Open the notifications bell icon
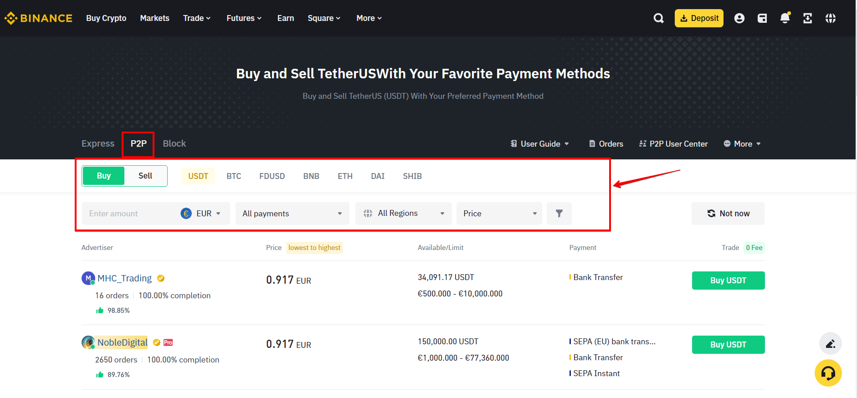The width and height of the screenshot is (857, 398). click(785, 18)
